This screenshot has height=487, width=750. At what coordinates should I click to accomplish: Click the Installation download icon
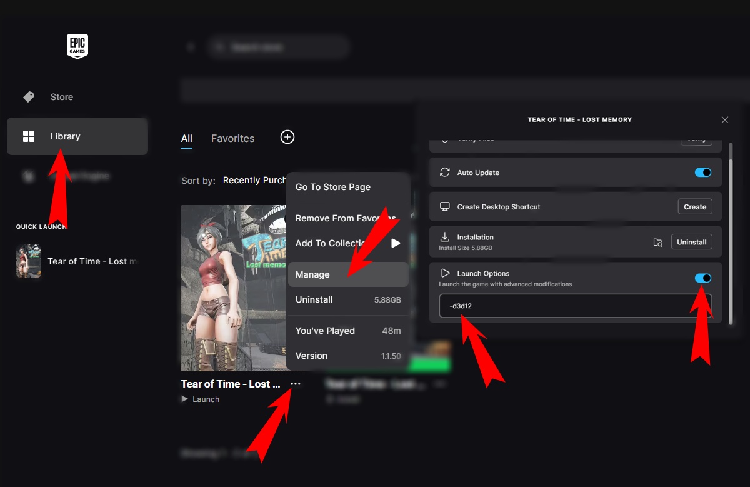[445, 238]
